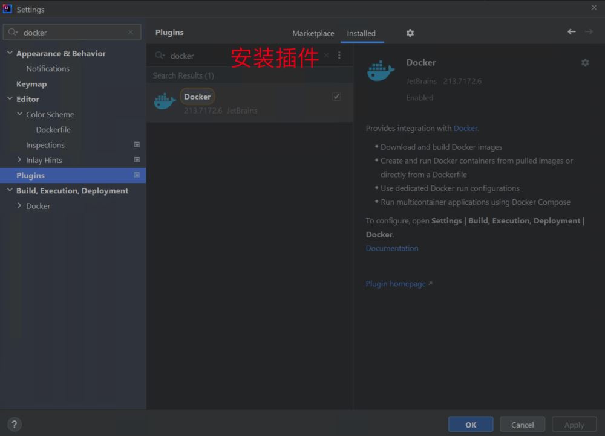Collapse the Color Scheme tree node
This screenshot has height=436, width=605.
coord(20,114)
